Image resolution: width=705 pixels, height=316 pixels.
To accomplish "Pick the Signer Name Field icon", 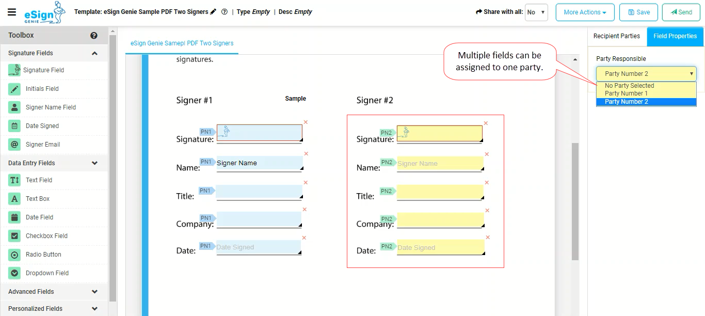I will (14, 107).
